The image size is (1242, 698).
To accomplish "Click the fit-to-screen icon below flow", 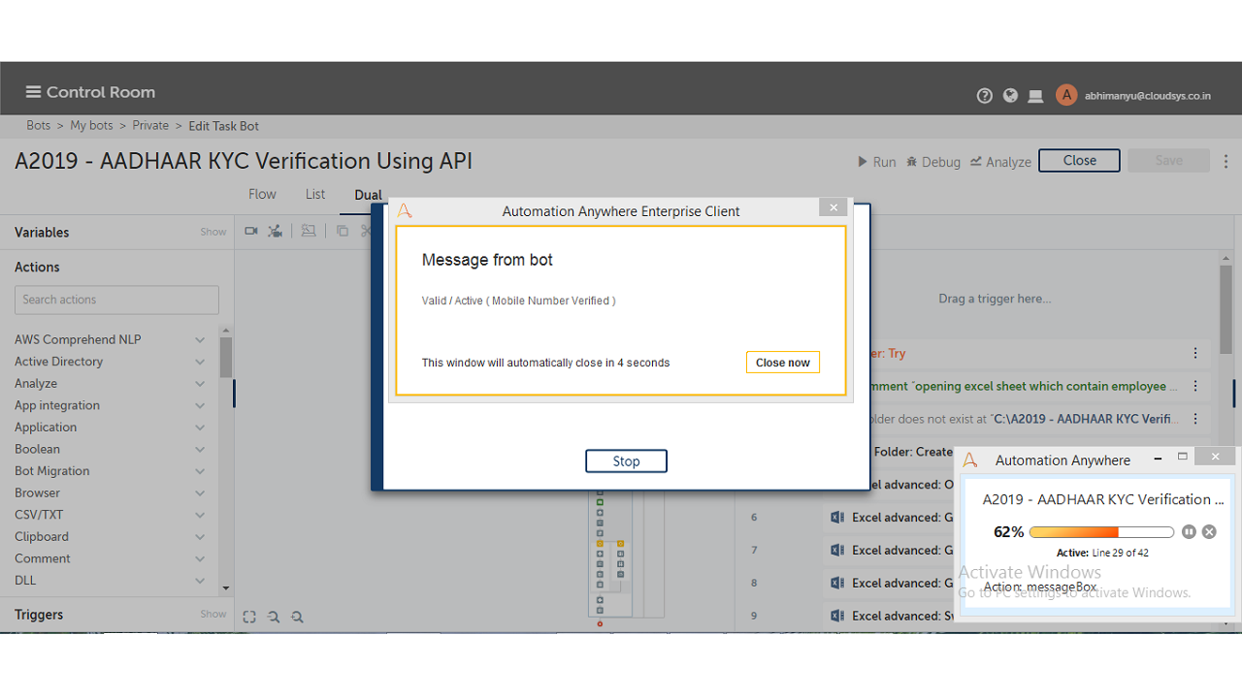I will 249,617.
